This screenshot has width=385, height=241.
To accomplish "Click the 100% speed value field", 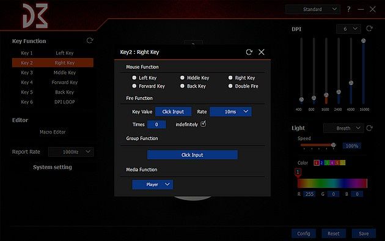I will click(352, 146).
